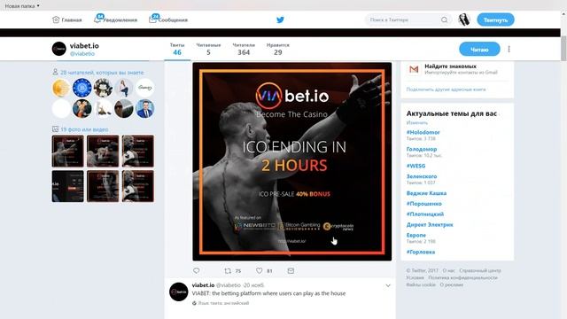Open the 20 нояб. tweet timestamp

click(254, 285)
